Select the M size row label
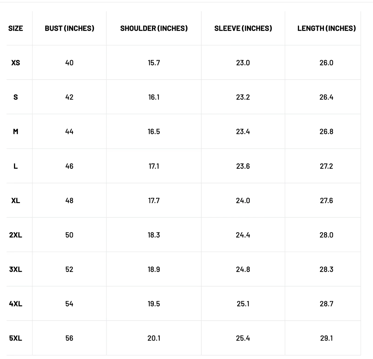The height and width of the screenshot is (359, 373). tap(16, 132)
